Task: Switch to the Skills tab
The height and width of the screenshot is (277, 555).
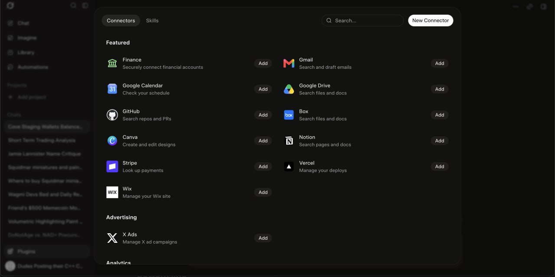Action: pos(152,20)
